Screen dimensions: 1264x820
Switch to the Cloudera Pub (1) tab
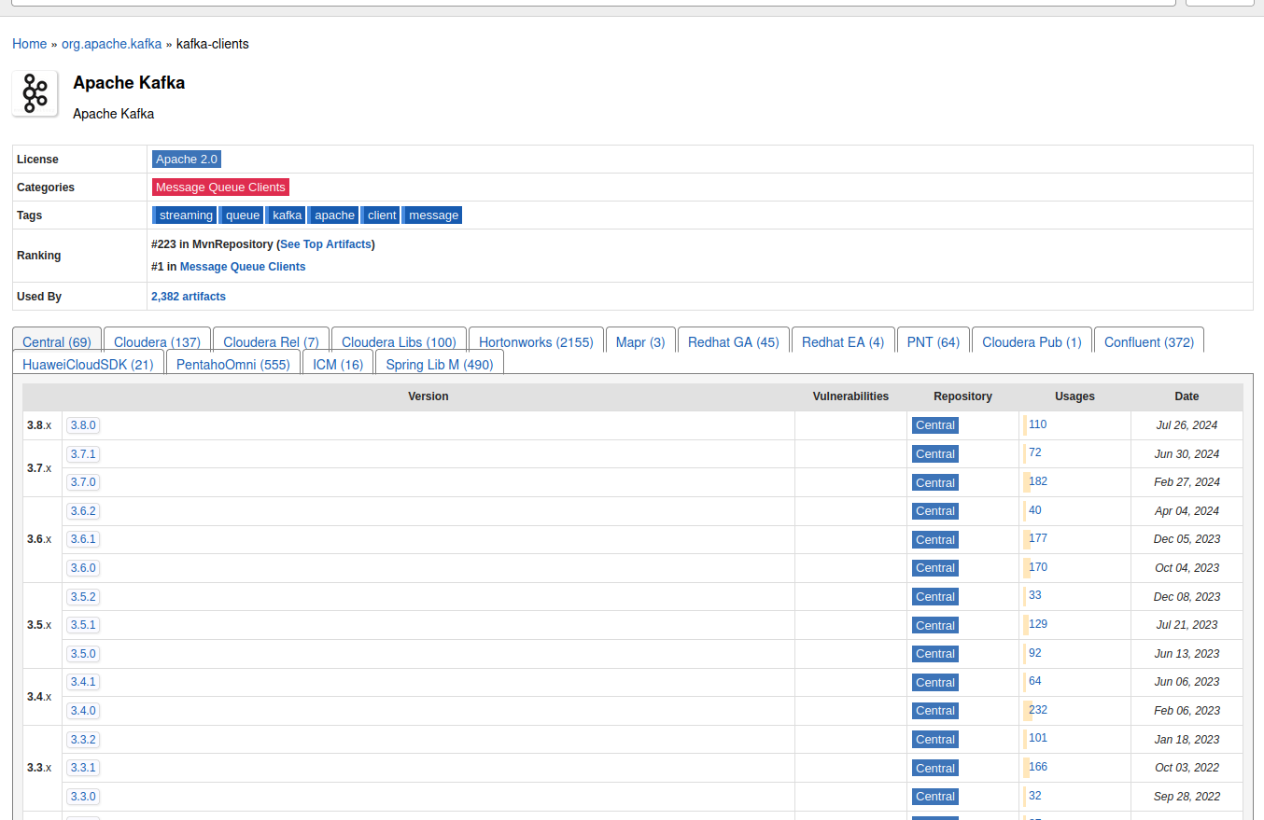[1032, 341]
